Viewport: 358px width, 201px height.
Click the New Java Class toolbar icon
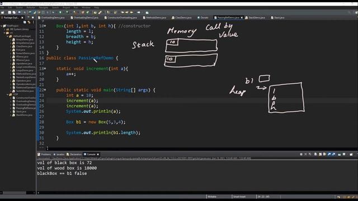87,12
